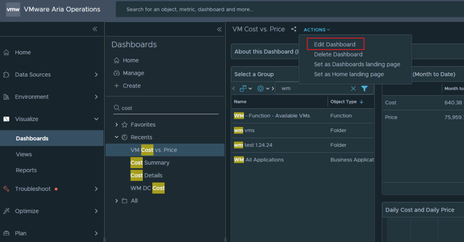Click the Favorites star icon

click(x=125, y=125)
